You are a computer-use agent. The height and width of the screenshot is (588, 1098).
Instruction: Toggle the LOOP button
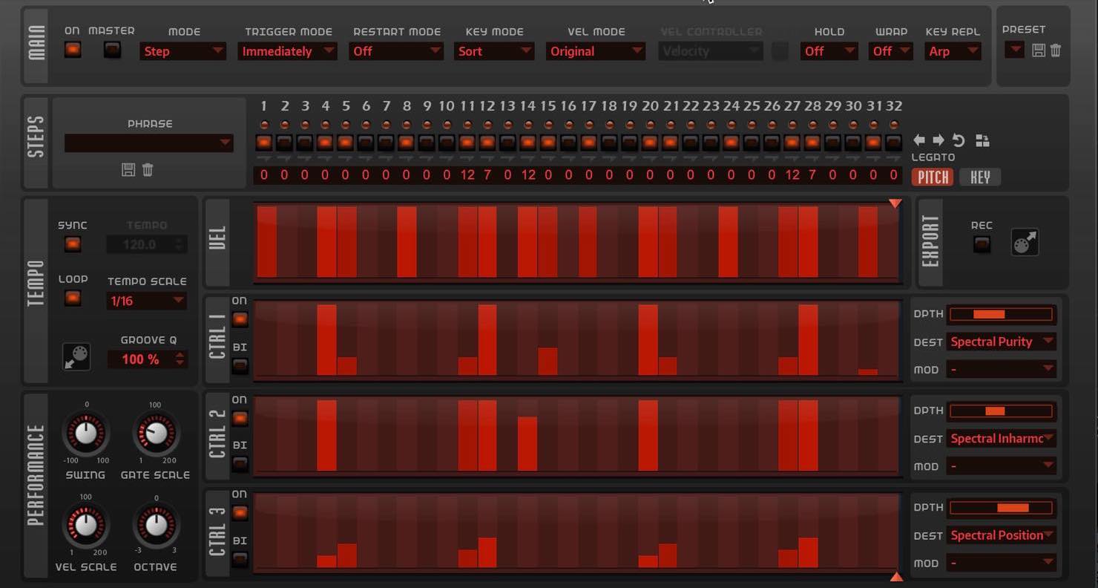[72, 298]
